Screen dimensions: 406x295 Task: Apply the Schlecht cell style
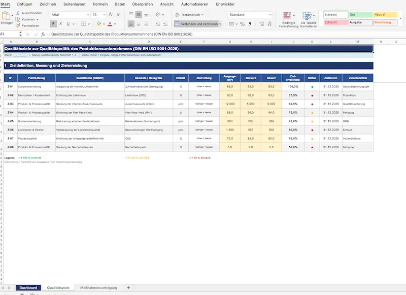(x=335, y=22)
